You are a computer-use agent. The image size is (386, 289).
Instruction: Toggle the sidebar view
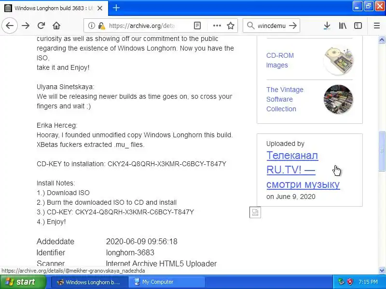[x=358, y=26]
